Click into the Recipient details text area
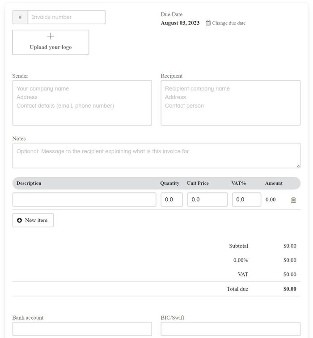Image resolution: width=313 pixels, height=338 pixels. click(230, 103)
